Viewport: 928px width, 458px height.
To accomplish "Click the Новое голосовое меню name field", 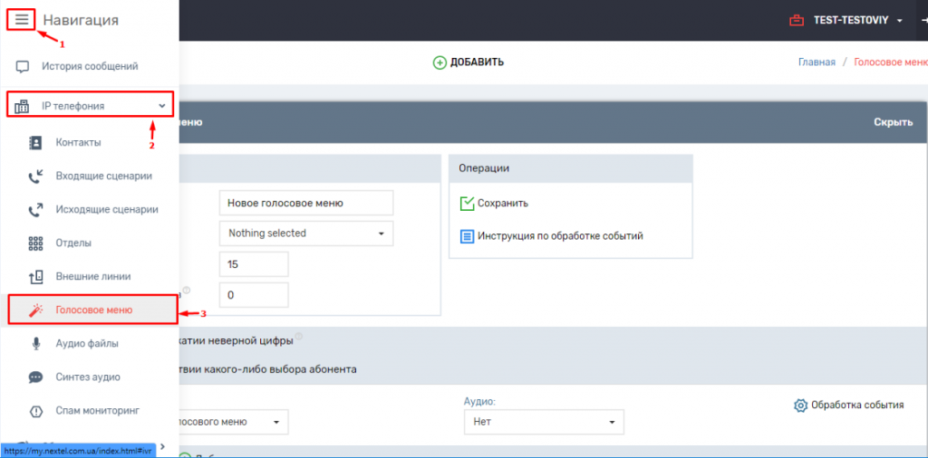I will click(x=306, y=203).
